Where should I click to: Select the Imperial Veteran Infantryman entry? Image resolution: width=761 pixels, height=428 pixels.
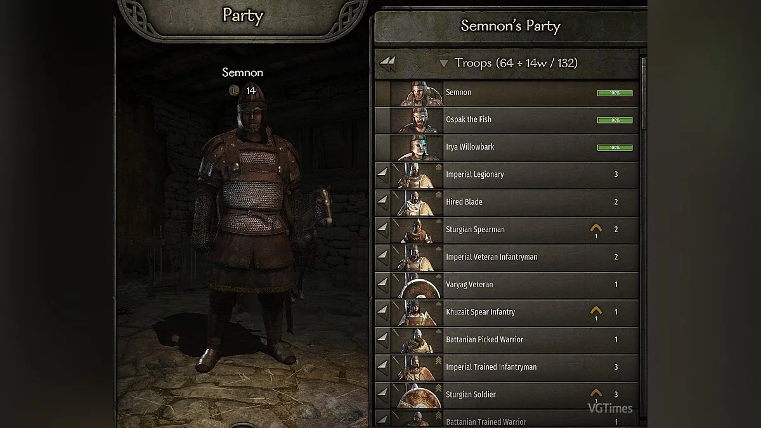pyautogui.click(x=507, y=257)
